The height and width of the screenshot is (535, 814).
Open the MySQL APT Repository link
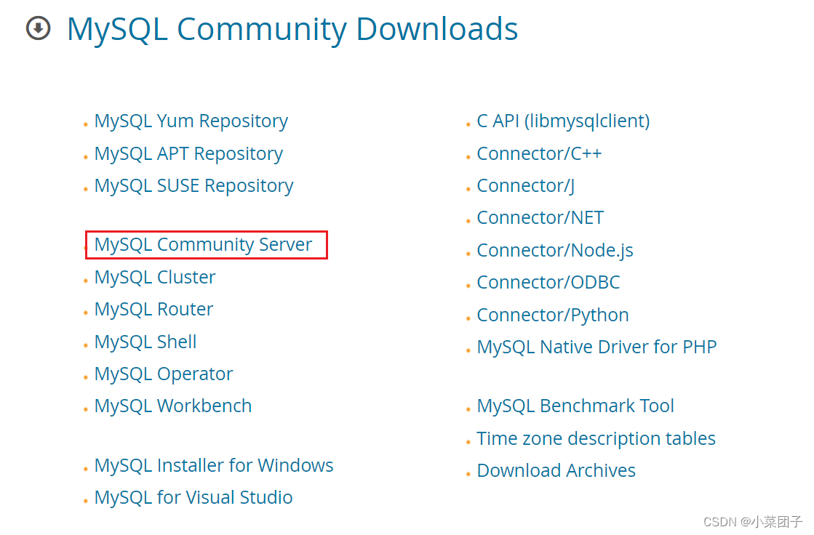click(188, 153)
